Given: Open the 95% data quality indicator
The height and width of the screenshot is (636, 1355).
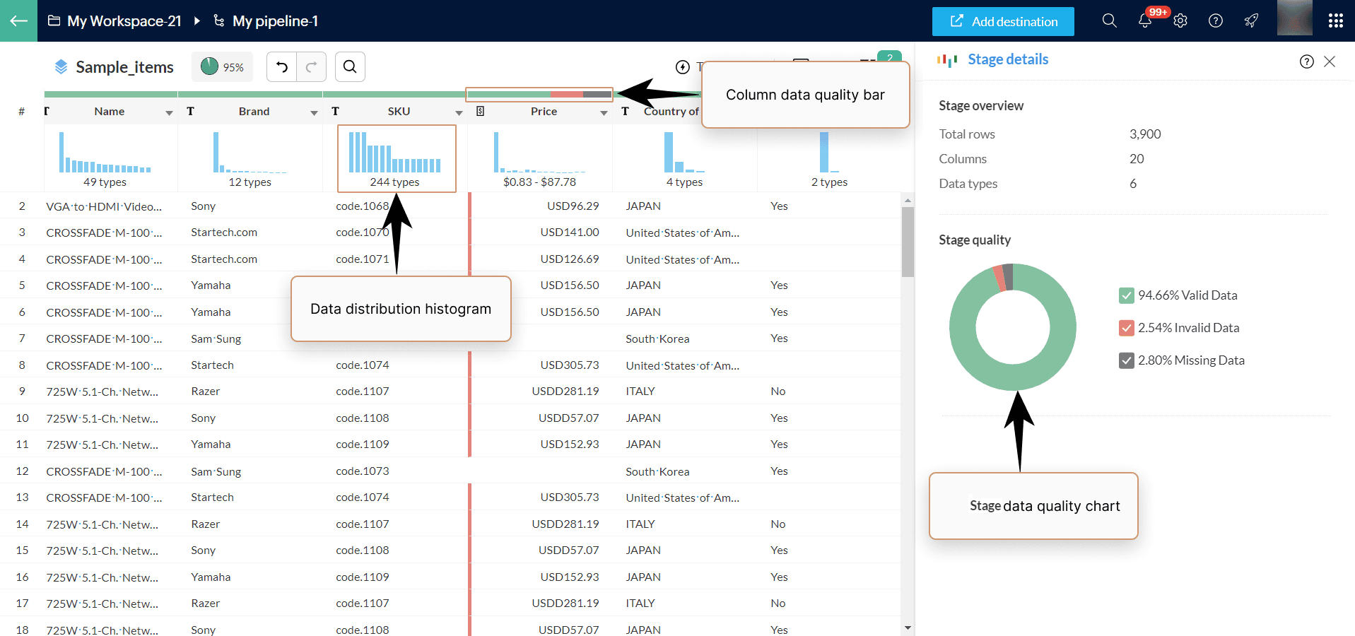Looking at the screenshot, I should click(222, 67).
